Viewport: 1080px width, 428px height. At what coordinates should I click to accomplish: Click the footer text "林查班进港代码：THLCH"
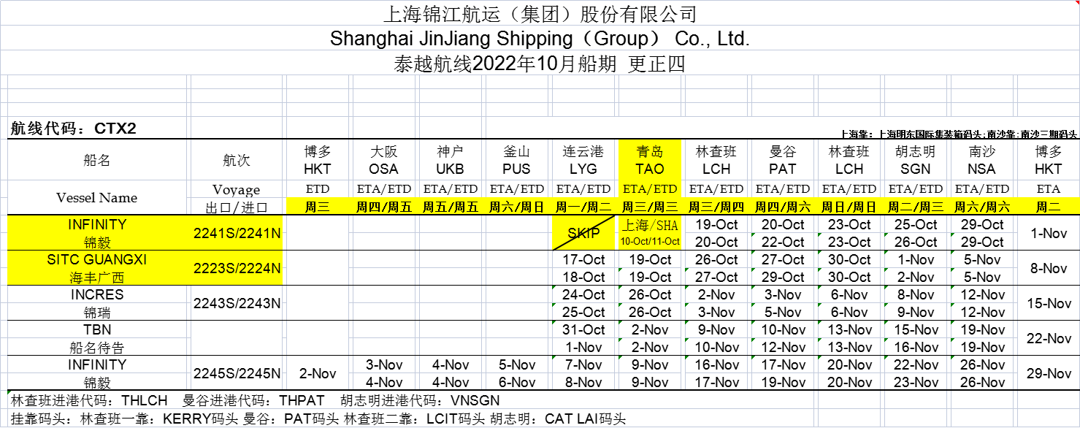point(89,400)
